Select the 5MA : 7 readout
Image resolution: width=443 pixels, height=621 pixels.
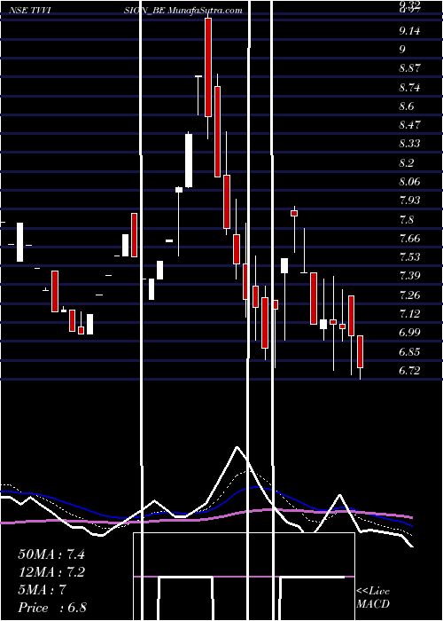click(42, 590)
